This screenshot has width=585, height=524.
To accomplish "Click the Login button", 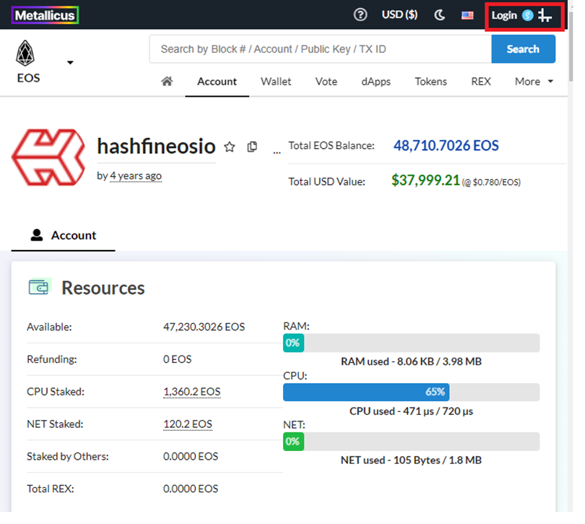I will point(504,15).
